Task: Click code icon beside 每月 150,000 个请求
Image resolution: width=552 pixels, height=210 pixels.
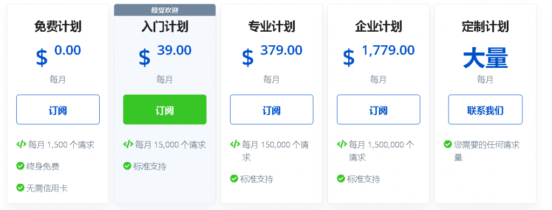Action: click(235, 144)
